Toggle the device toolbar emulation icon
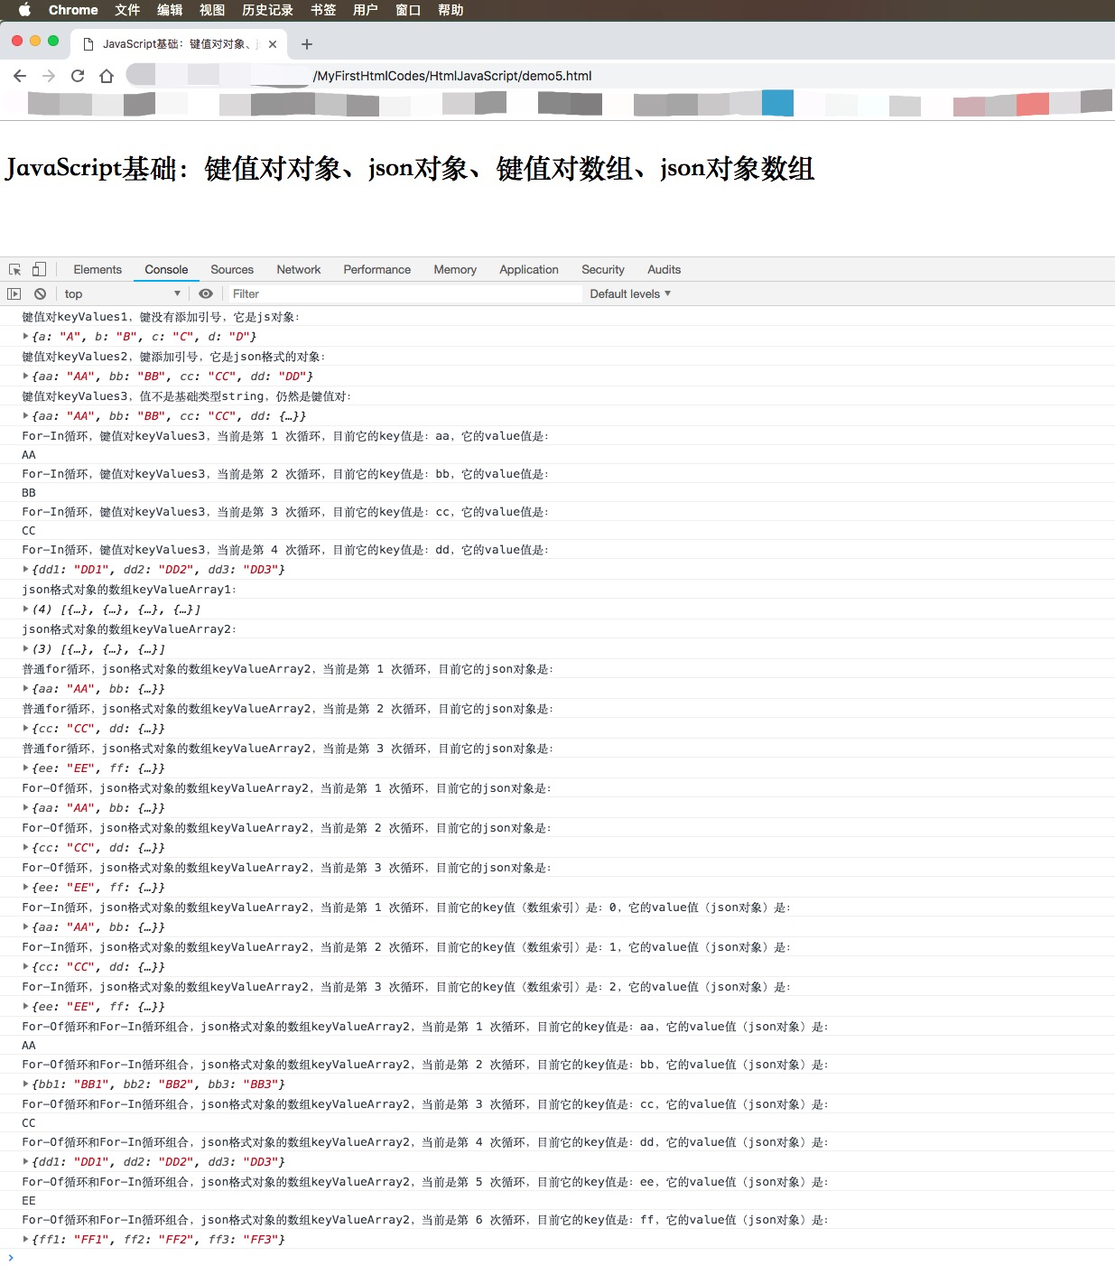The image size is (1115, 1275). (37, 269)
